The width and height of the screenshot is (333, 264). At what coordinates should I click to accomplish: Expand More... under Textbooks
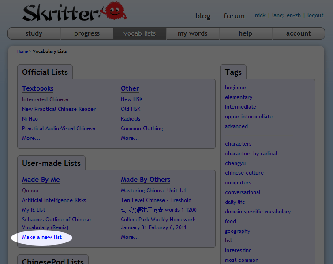(x=31, y=138)
